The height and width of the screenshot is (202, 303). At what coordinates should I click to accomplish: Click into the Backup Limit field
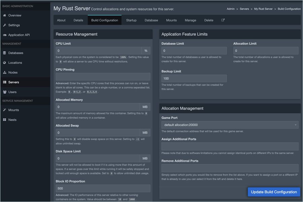pos(194,78)
